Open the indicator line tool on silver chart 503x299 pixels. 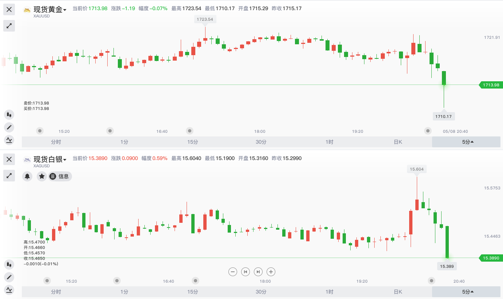click(9, 290)
